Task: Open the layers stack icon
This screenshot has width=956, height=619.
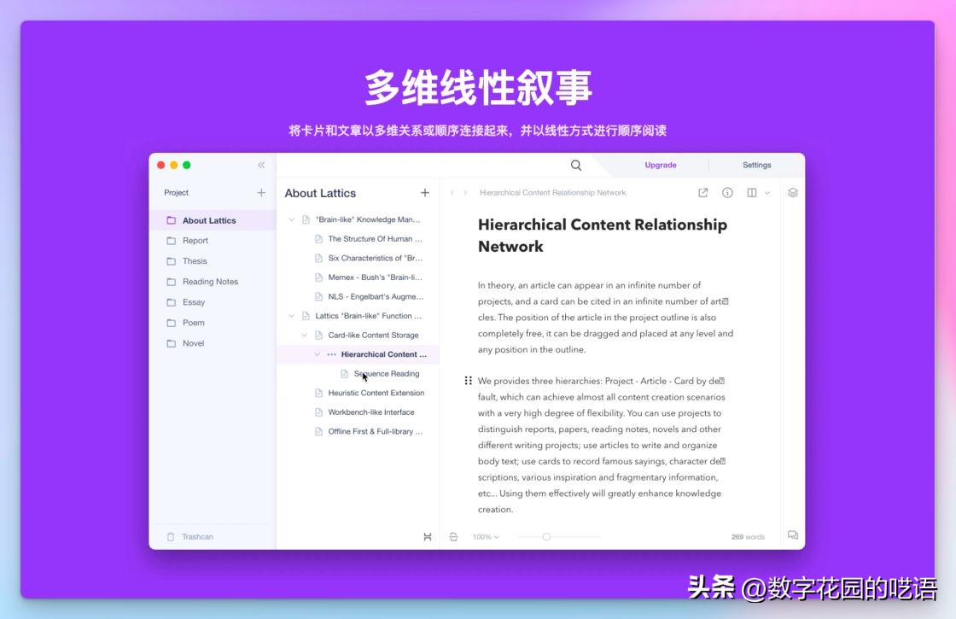Action: [x=793, y=193]
